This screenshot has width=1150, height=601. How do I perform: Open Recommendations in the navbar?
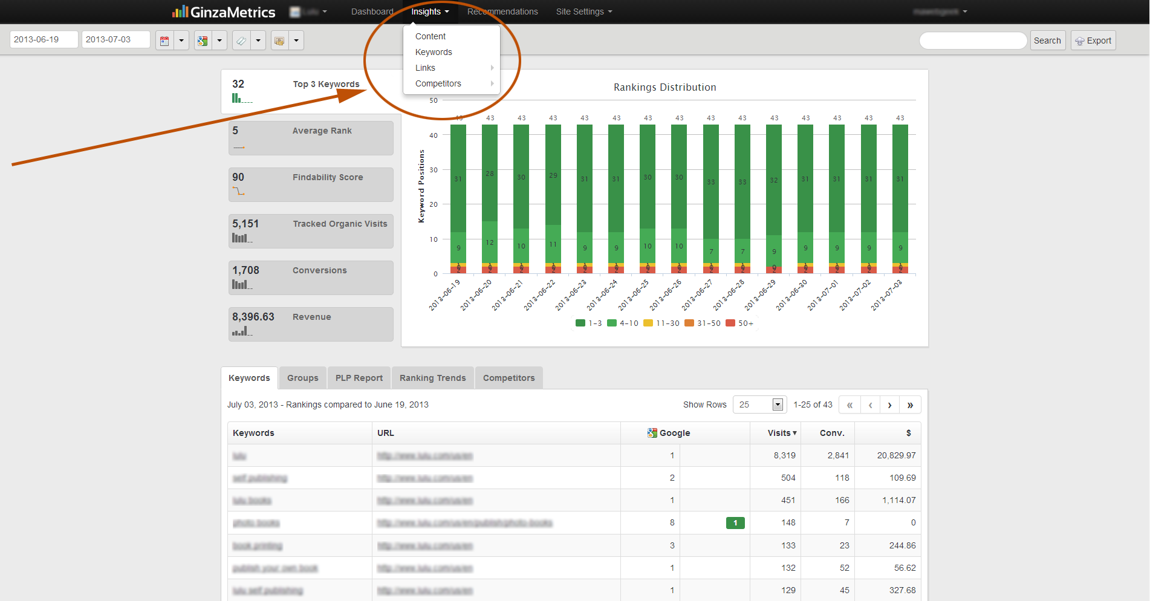coord(502,11)
